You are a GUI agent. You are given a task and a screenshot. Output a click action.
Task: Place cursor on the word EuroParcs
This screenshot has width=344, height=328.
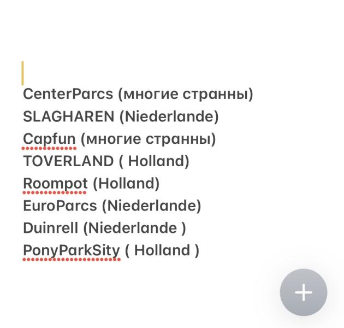(x=60, y=206)
